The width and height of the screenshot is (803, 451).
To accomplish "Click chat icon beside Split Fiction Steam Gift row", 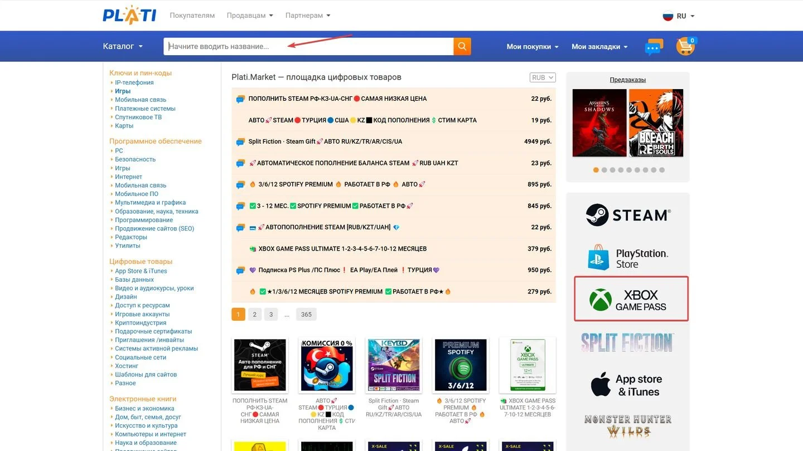I will (x=240, y=142).
